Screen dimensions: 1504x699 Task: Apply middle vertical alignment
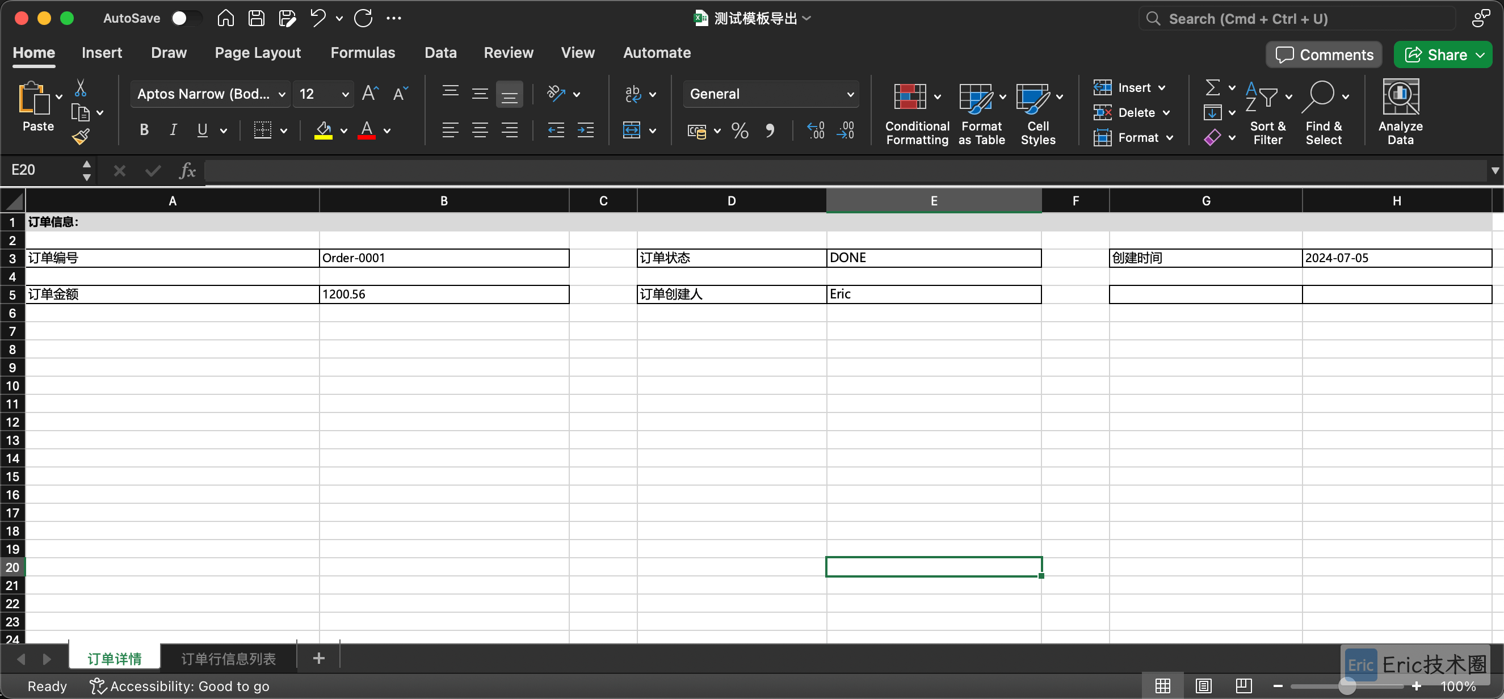point(480,94)
